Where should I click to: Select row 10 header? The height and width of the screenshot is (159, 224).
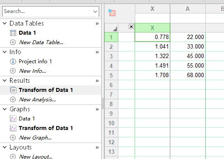point(111,123)
